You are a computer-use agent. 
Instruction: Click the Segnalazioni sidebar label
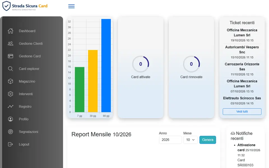29,132
